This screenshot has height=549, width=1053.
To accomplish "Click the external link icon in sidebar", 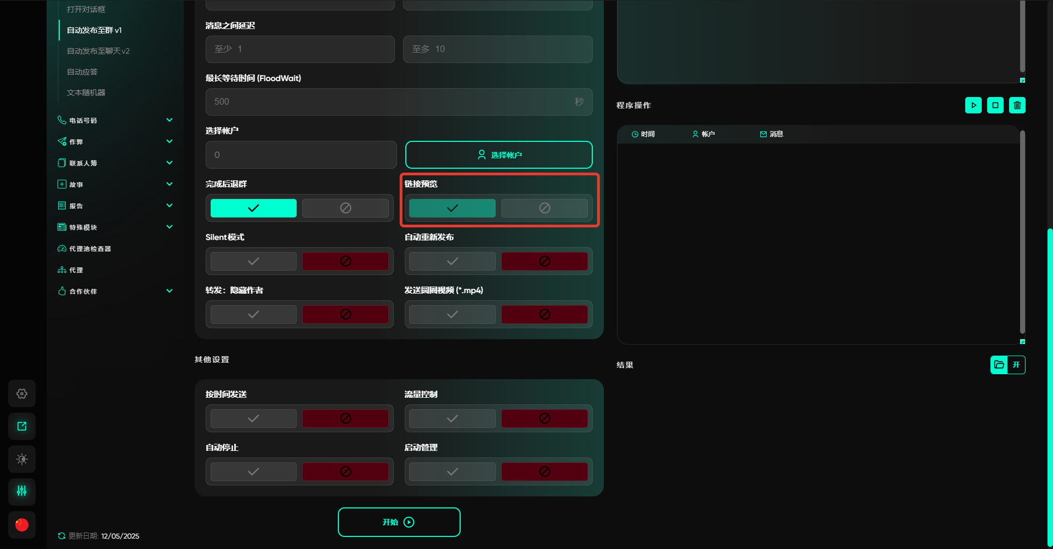I will pos(22,426).
